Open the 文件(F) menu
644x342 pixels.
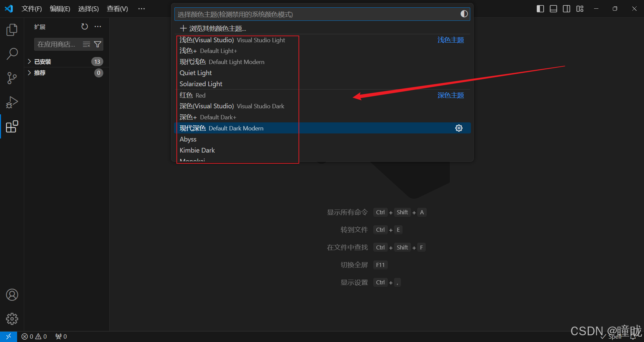click(x=32, y=9)
